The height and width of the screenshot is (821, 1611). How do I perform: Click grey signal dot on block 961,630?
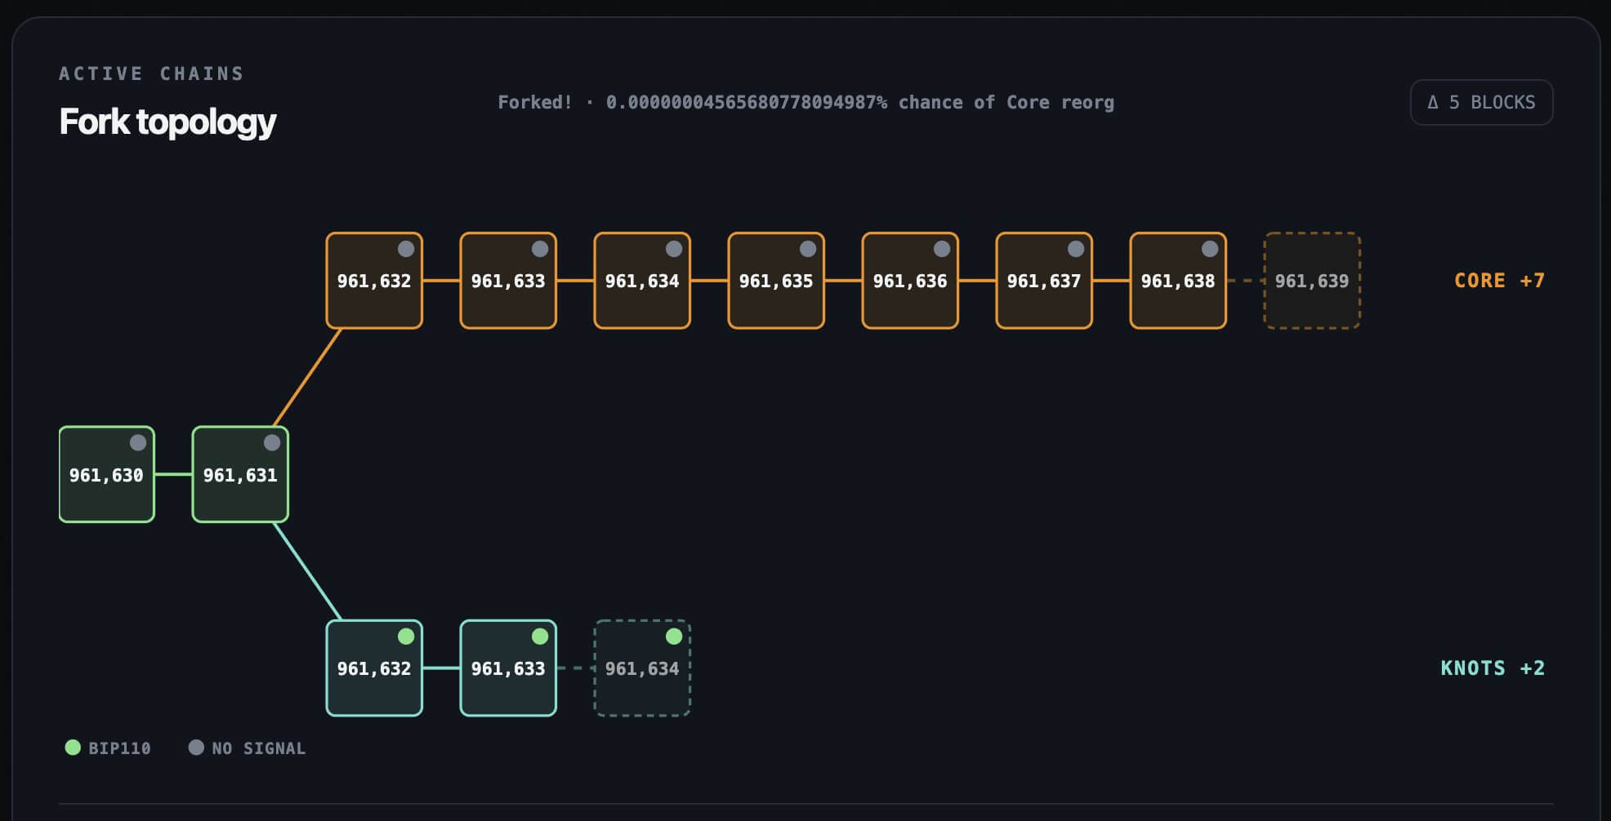(x=138, y=442)
